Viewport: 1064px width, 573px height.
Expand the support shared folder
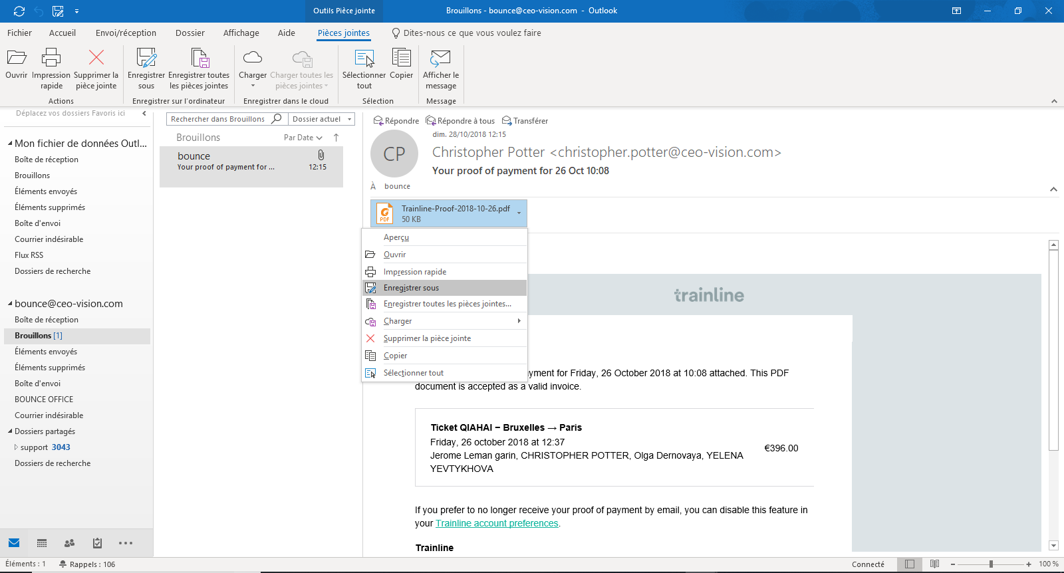[17, 447]
